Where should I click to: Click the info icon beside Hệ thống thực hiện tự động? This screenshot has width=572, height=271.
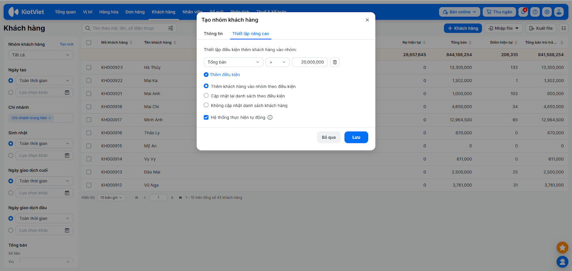[270, 117]
